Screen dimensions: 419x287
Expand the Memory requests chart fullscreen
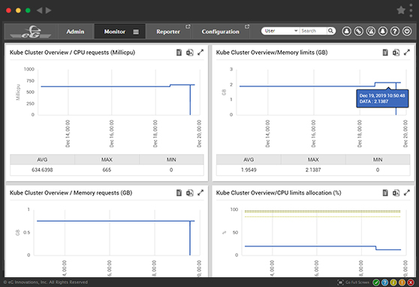pyautogui.click(x=200, y=192)
